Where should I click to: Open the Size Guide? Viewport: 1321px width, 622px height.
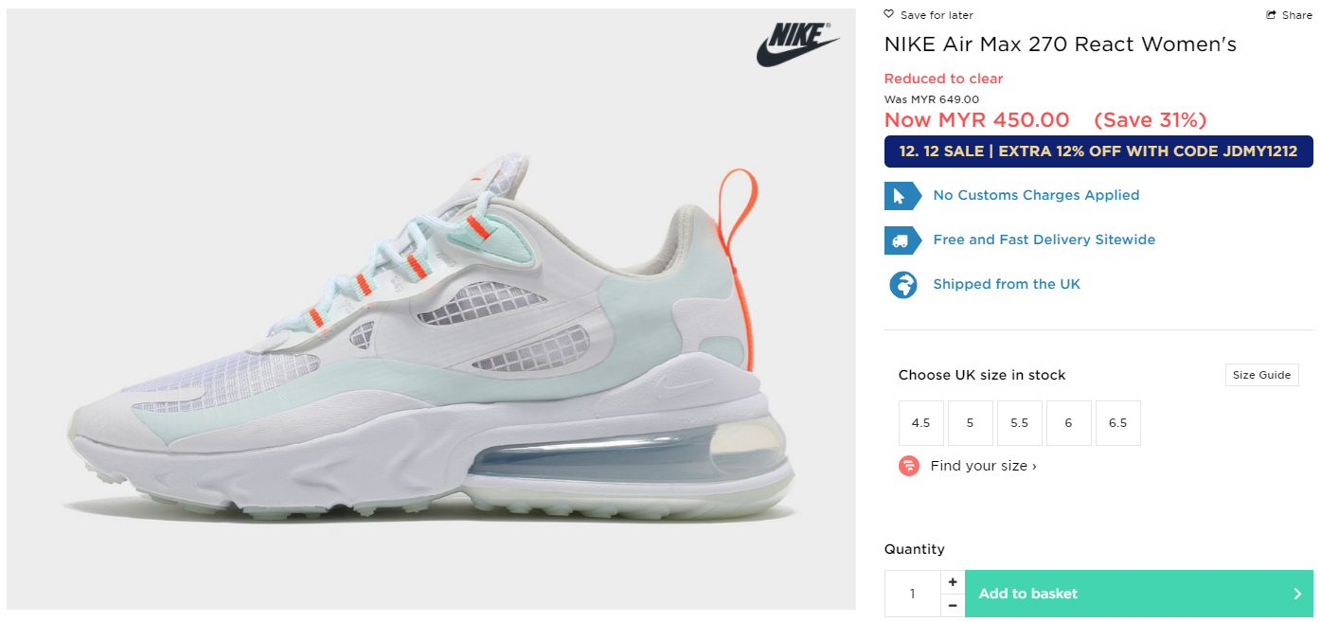1262,375
